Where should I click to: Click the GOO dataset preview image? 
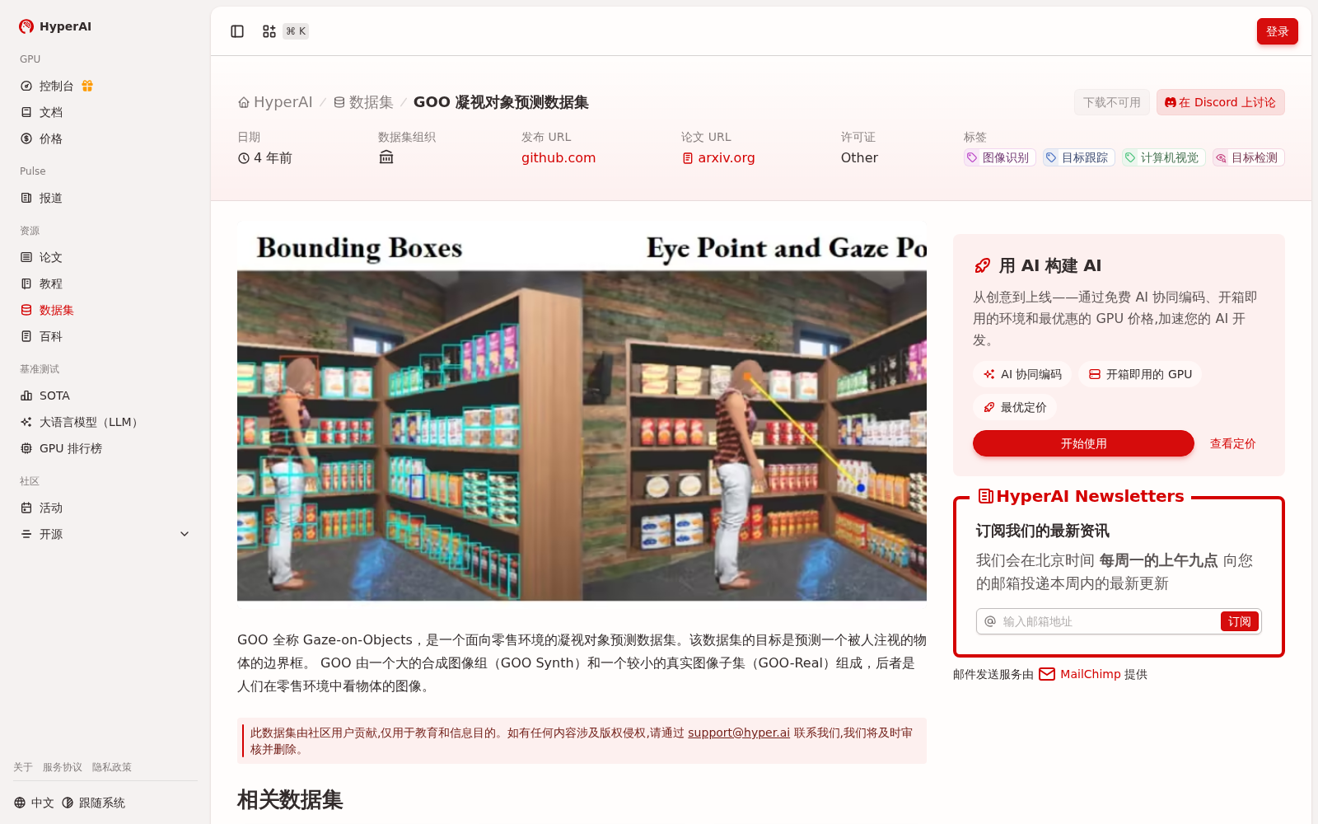(x=582, y=410)
